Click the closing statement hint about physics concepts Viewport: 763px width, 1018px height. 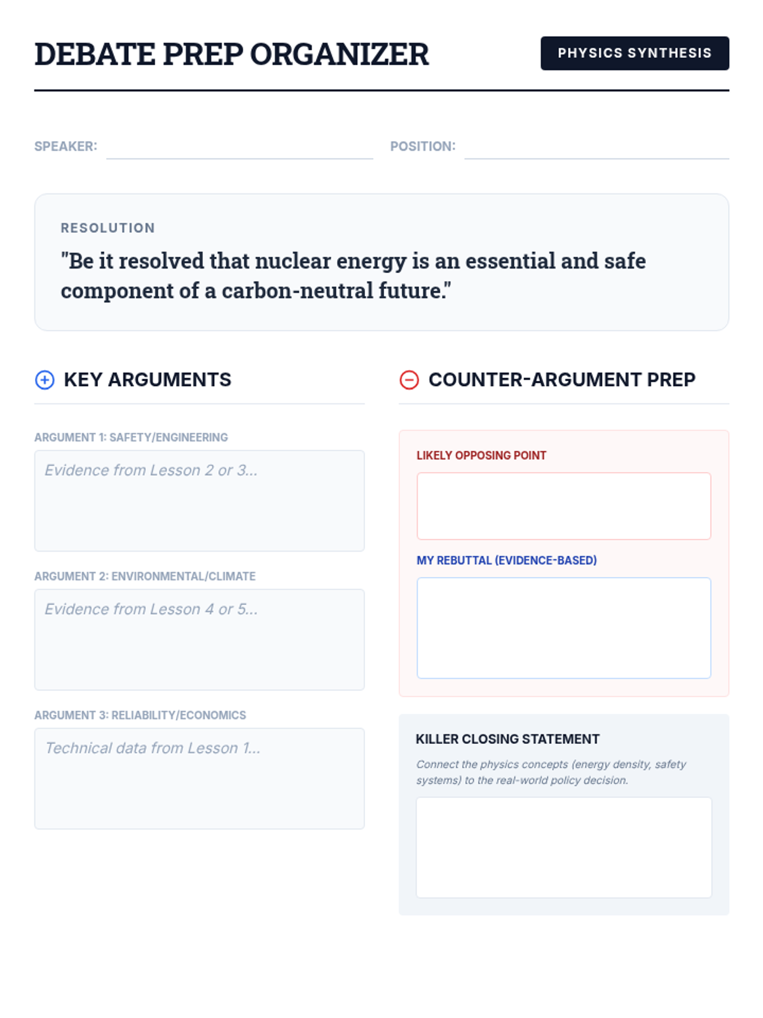[x=551, y=772]
